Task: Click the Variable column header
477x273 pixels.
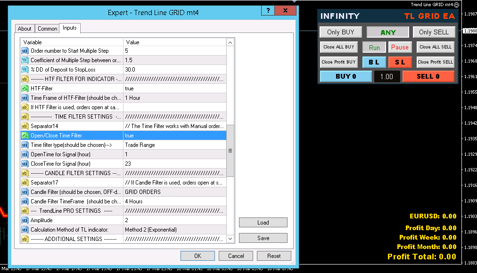Action: 72,42
